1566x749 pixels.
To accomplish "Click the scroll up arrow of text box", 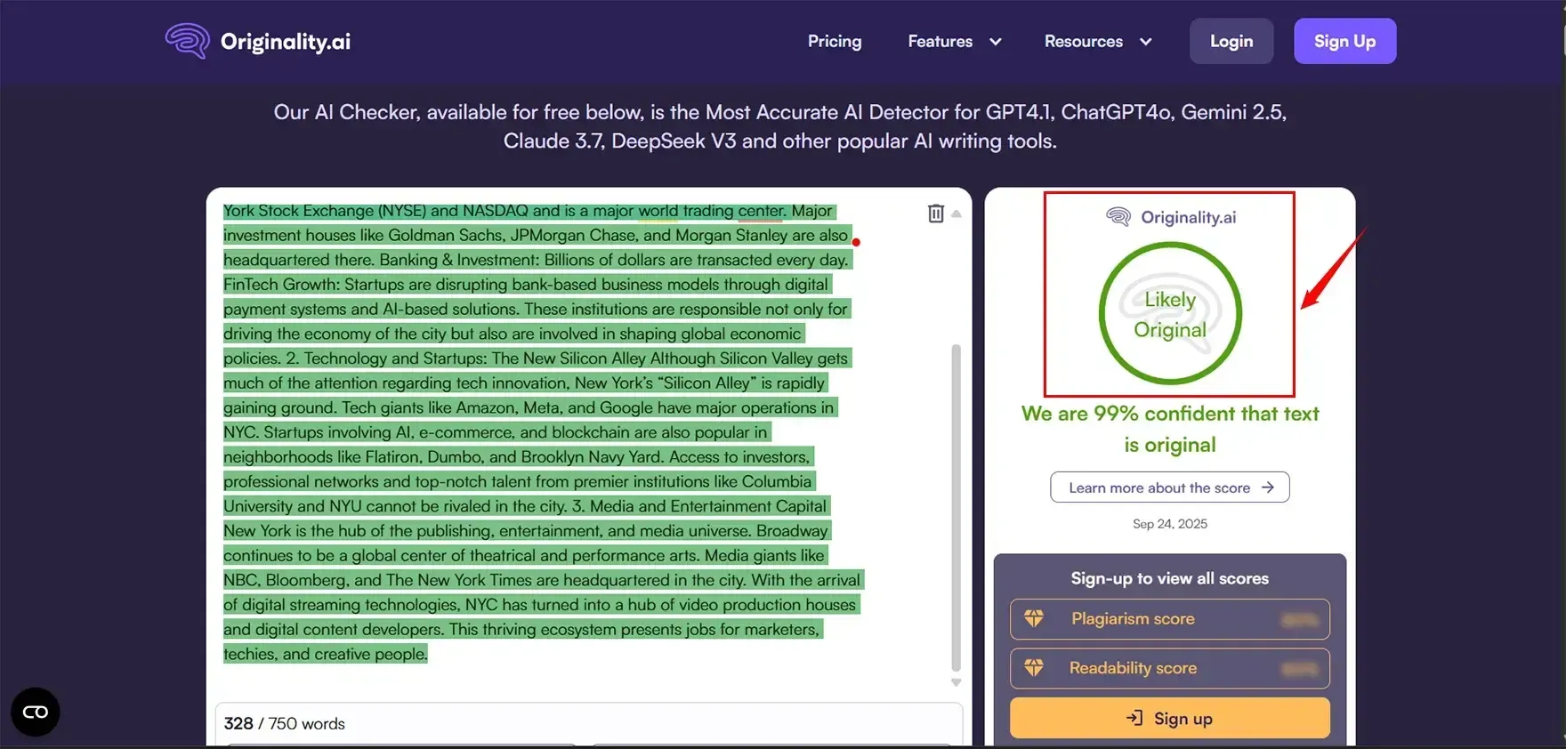I will pos(957,213).
